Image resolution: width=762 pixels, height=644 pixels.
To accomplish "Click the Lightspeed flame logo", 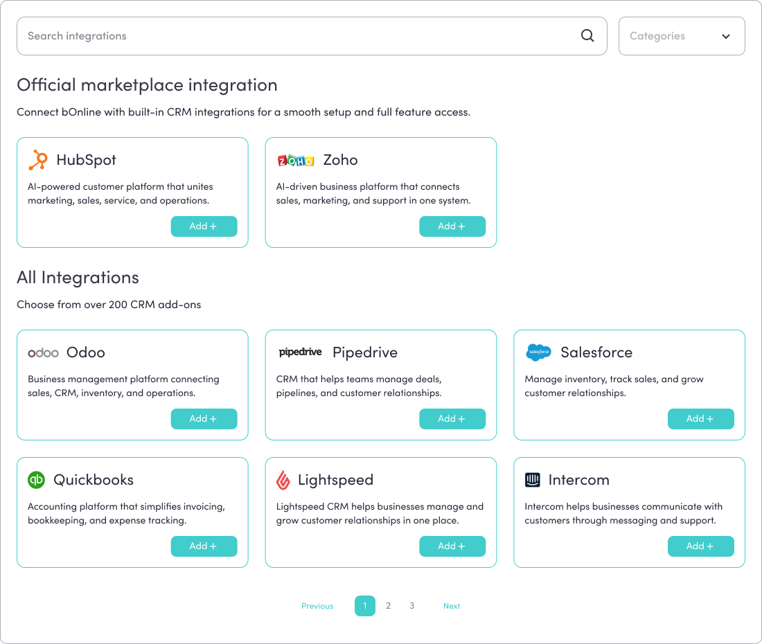I will pos(283,480).
